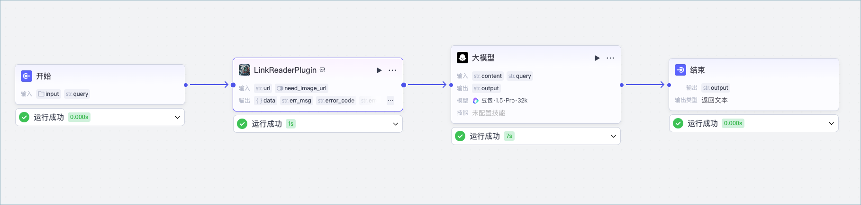Run the large model node with play button
Viewport: 861px width, 205px height.
tap(597, 58)
